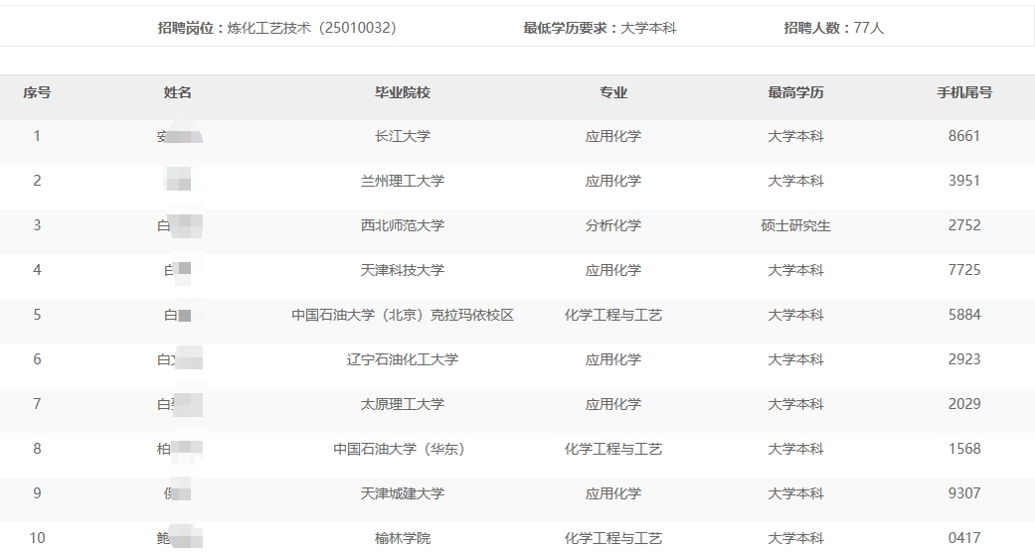
Task: Click the 最低学历要求 大学本科 text
Action: 600,28
